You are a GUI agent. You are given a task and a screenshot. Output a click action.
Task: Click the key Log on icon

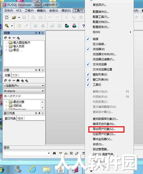tap(7, 26)
